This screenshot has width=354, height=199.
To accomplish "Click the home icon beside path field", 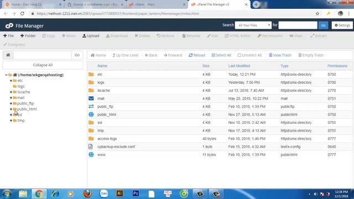I will (x=8, y=55).
